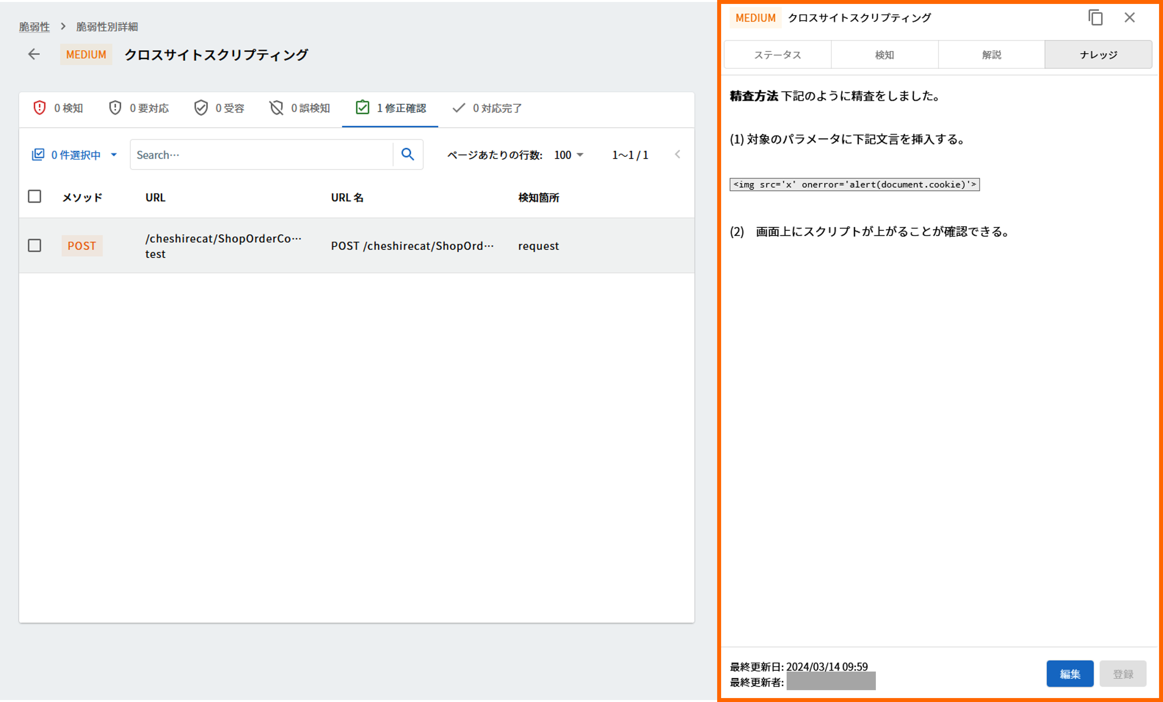The width and height of the screenshot is (1163, 702).
Task: Switch to the 解説 tab
Action: pyautogui.click(x=991, y=55)
